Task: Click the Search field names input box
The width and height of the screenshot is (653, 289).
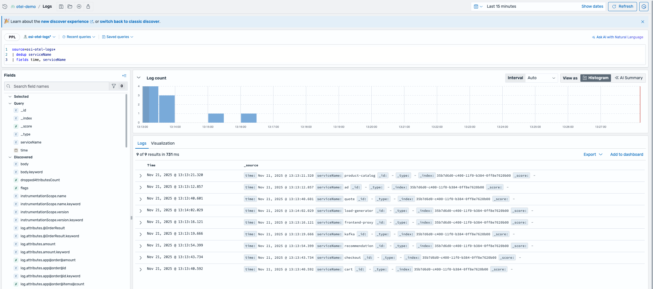Action: (x=60, y=86)
